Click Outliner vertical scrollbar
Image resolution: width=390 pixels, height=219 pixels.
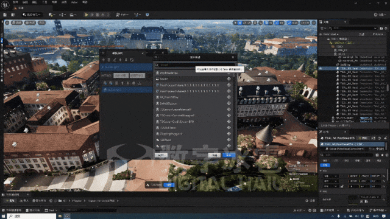[x=388, y=88]
